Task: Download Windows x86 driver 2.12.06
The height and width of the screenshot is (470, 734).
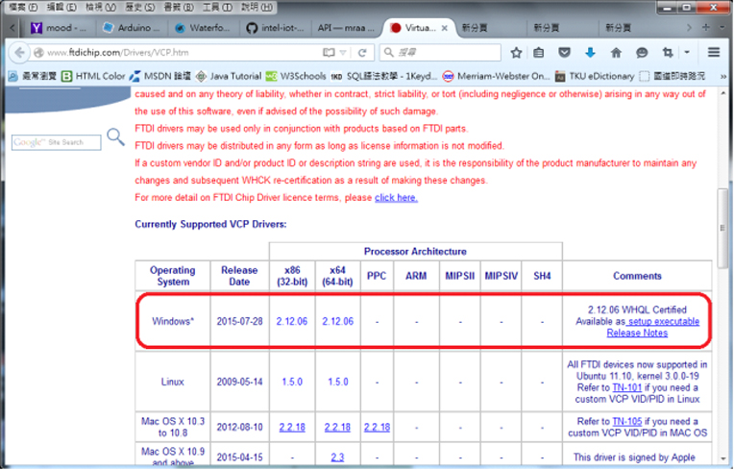Action: point(292,322)
